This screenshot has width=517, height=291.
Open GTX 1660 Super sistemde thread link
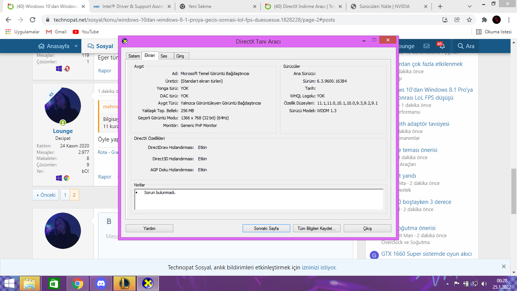point(427,254)
